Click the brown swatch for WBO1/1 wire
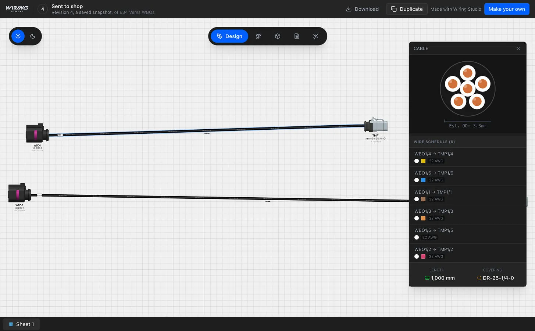The width and height of the screenshot is (535, 331). tap(423, 199)
